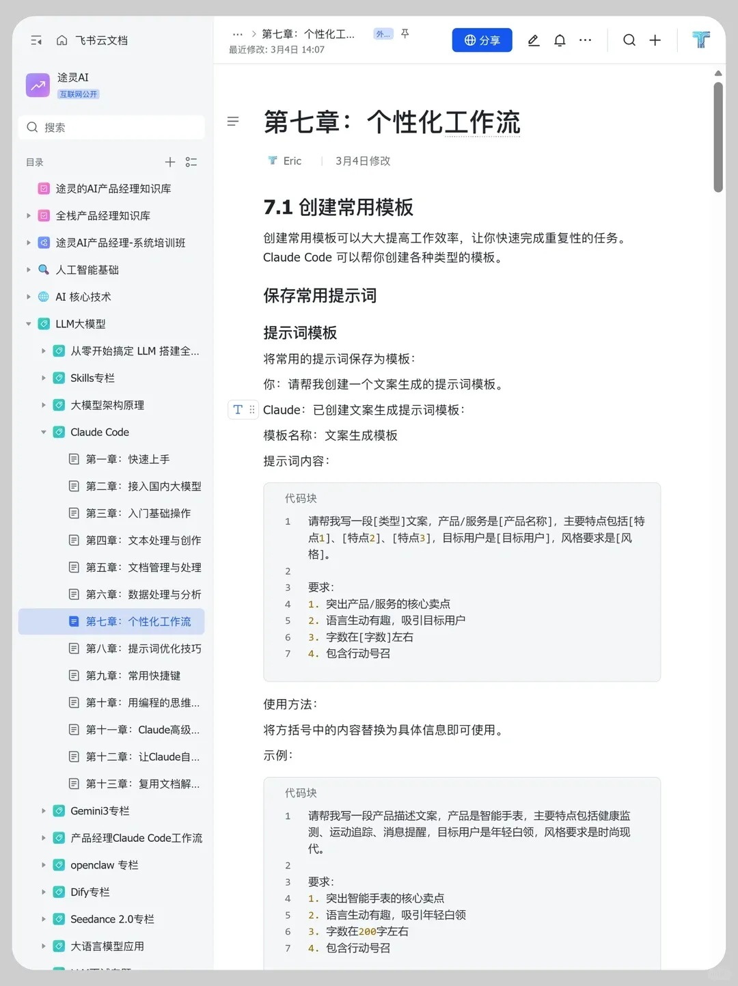Viewport: 738px width, 986px height.
Task: Open notifications bell icon
Action: tap(560, 40)
